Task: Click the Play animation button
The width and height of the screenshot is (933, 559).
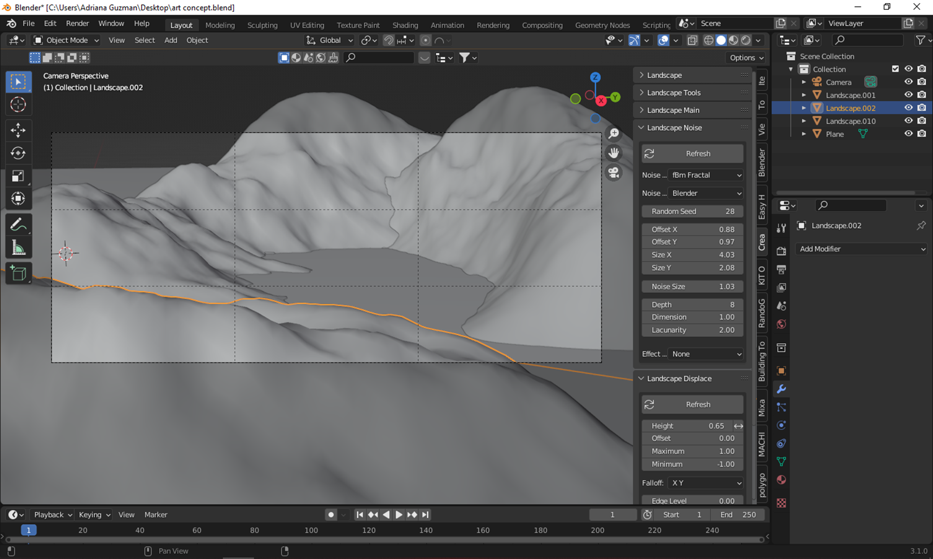Action: 399,515
